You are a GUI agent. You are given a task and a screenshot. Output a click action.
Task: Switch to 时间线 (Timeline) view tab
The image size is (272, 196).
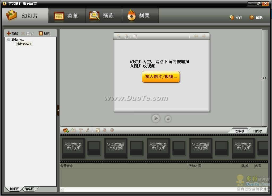[x=257, y=131]
